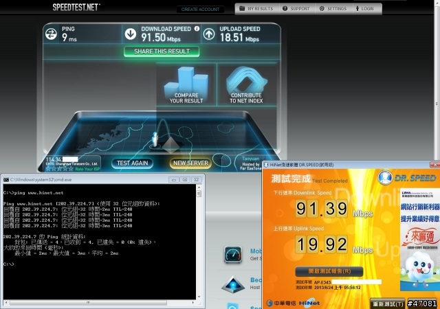Minimize the cmd.exe window
The image size is (440, 309).
coord(174,179)
